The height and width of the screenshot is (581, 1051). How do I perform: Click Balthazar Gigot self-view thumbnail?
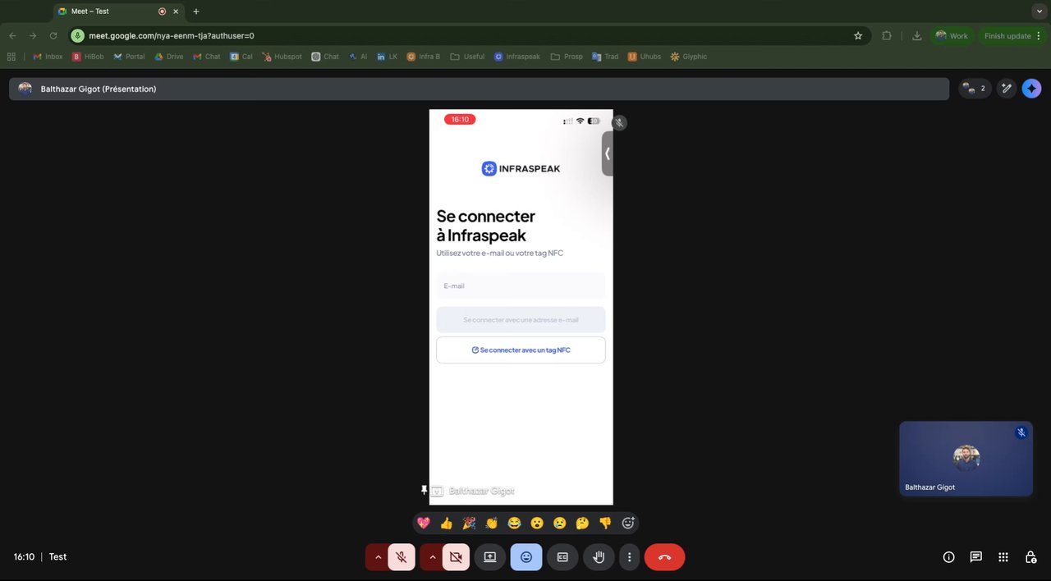[966, 459]
